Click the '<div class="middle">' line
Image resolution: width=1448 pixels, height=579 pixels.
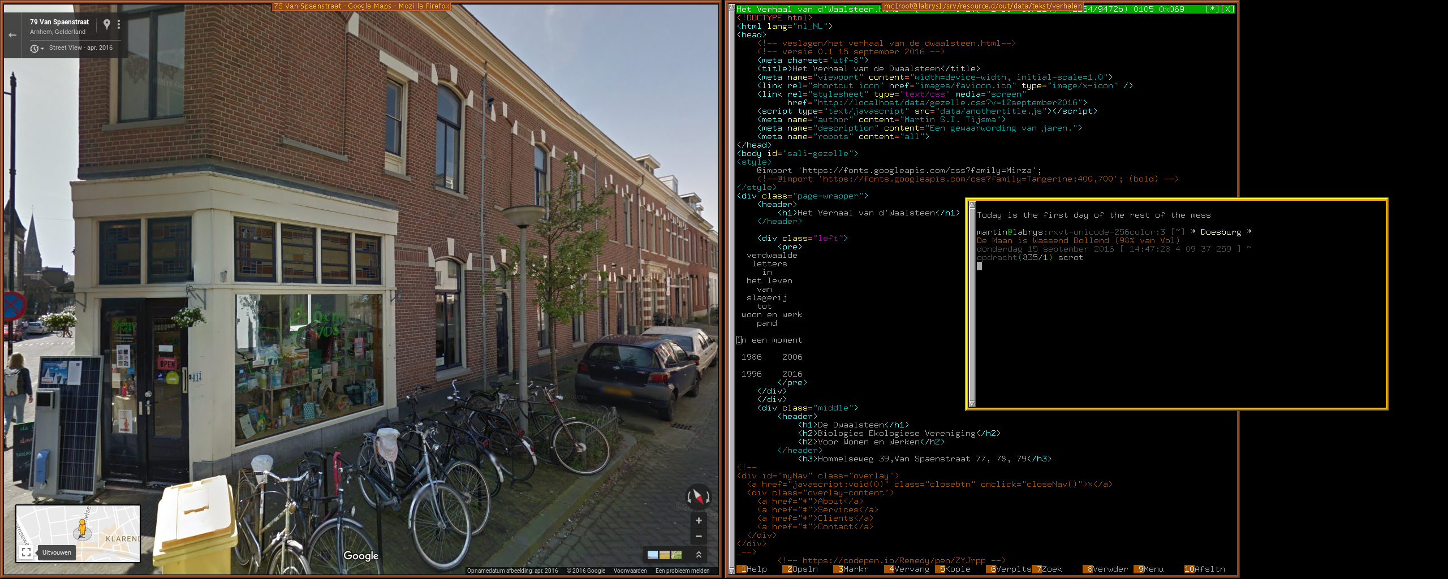tap(808, 408)
